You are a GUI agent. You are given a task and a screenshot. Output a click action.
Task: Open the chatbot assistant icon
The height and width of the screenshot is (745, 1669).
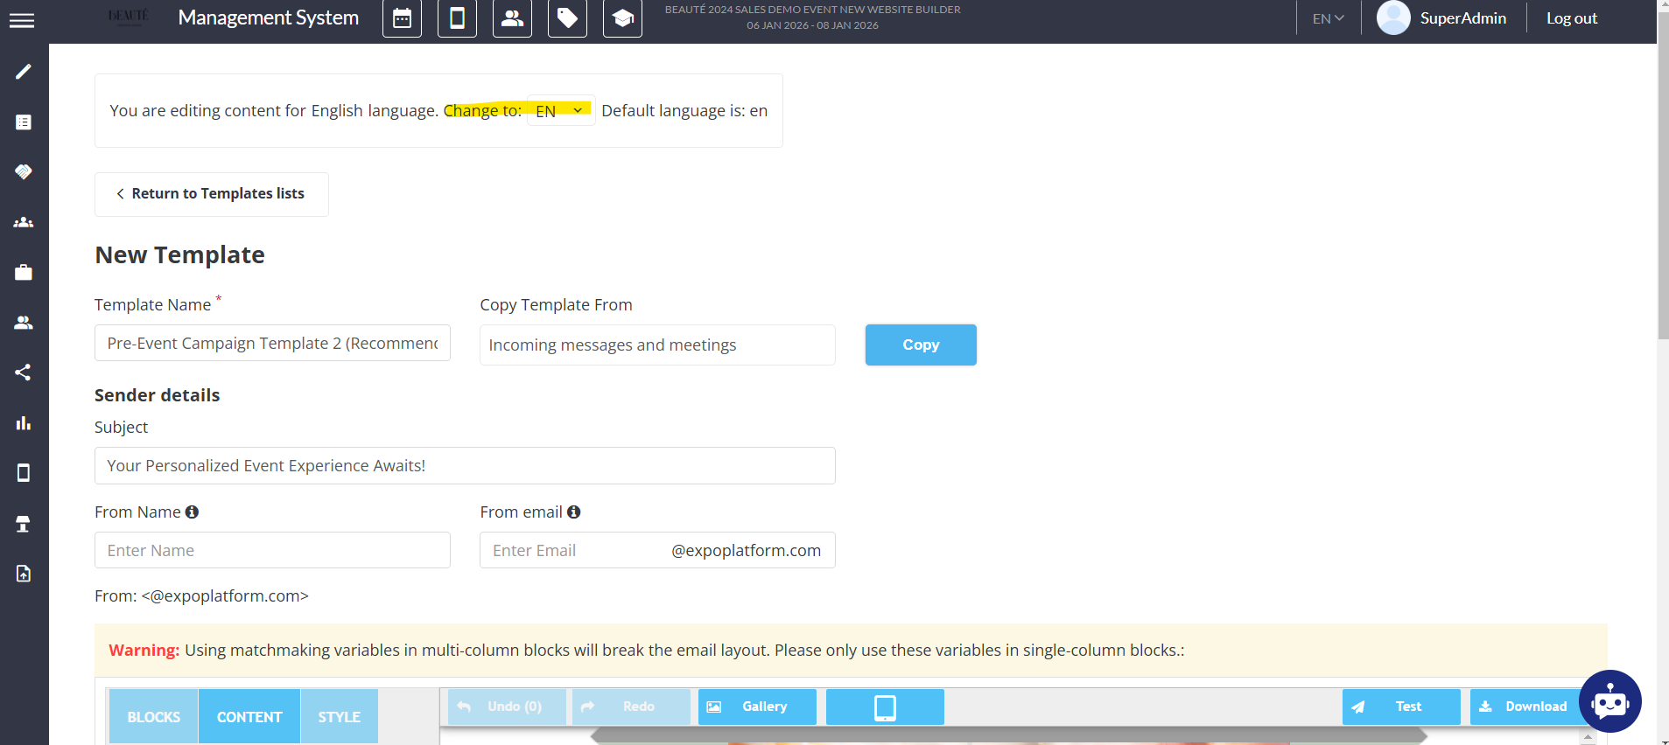coord(1609,701)
